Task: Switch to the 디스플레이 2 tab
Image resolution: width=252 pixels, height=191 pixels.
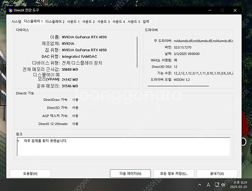Action: pos(55,22)
